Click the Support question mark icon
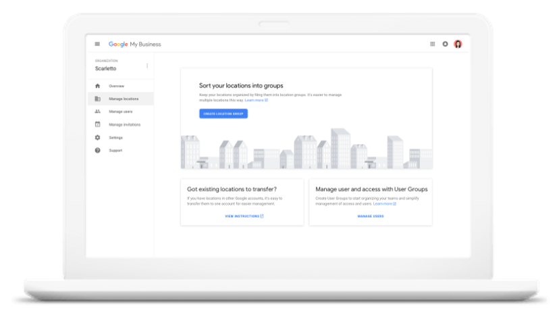This screenshot has width=557, height=319. click(x=97, y=150)
